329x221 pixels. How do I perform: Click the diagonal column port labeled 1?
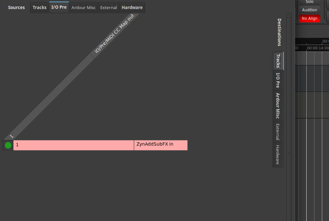[12, 136]
